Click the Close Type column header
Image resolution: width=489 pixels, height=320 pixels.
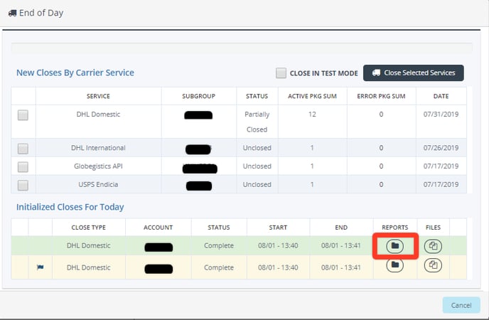coord(89,228)
